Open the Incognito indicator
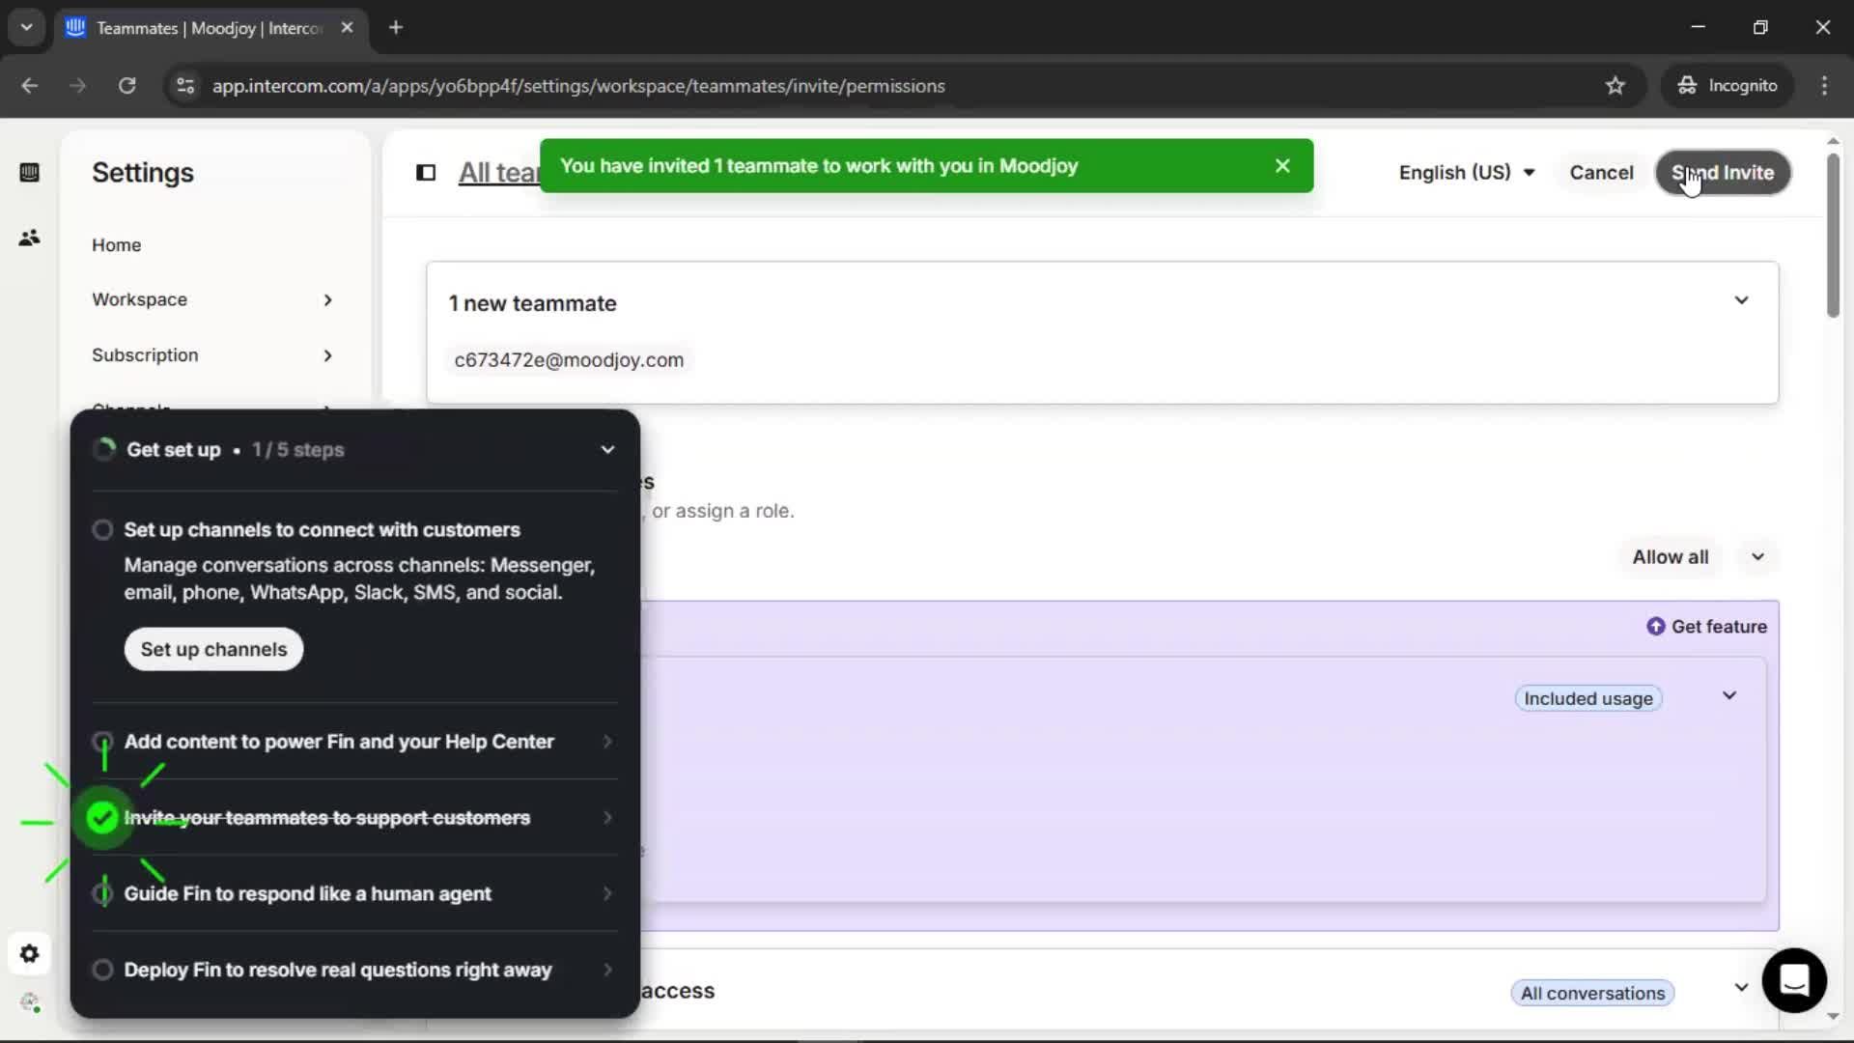Image resolution: width=1854 pixels, height=1043 pixels. coord(1728,86)
